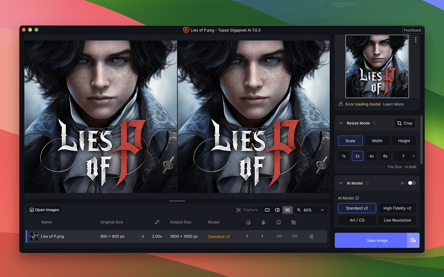Click the save options icon beside Save Image

(x=413, y=240)
